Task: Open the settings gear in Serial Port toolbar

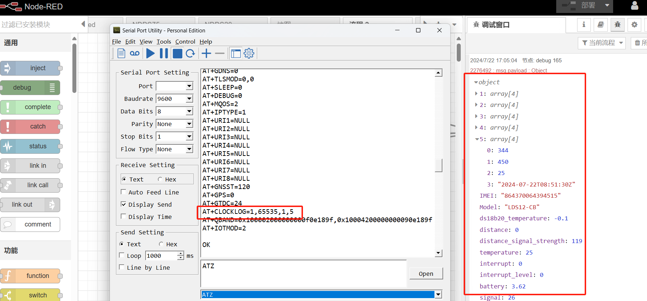Action: tap(249, 54)
